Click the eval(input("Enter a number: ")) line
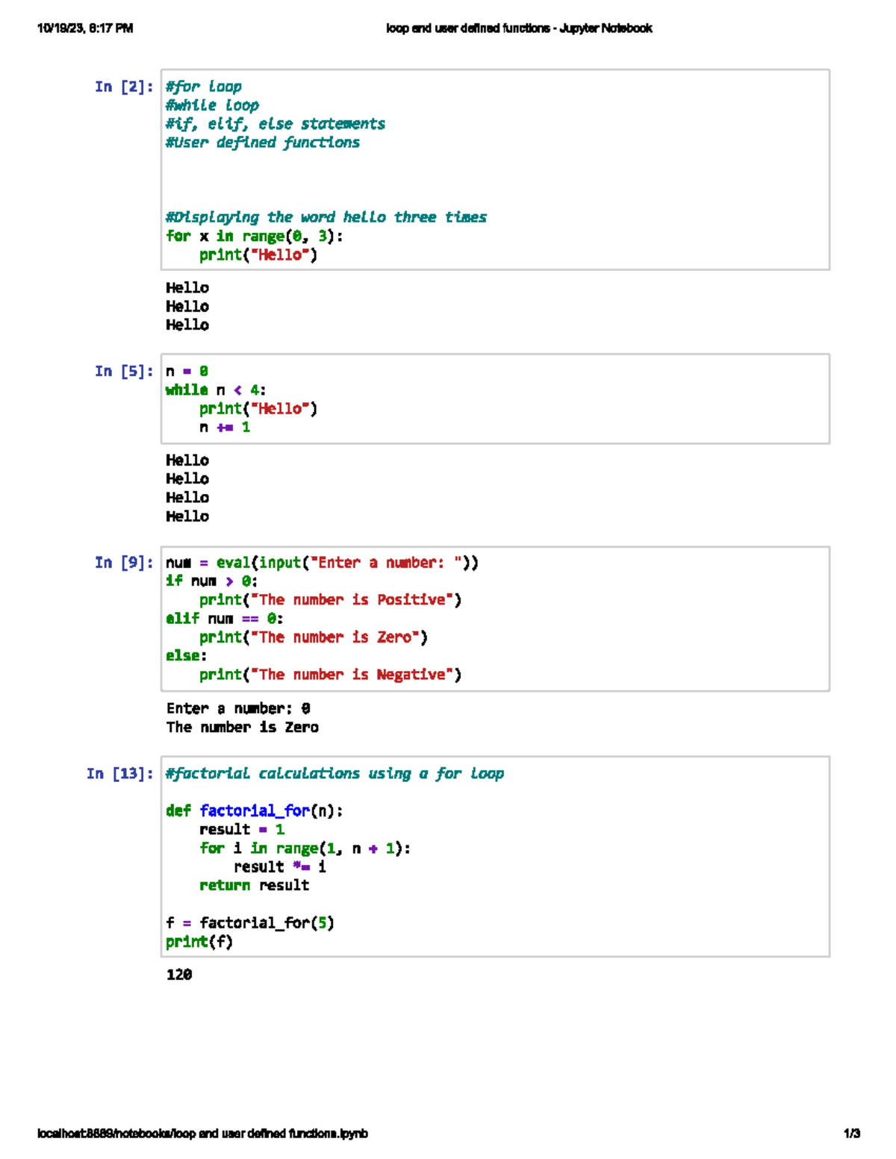The height and width of the screenshot is (1159, 896). [322, 563]
